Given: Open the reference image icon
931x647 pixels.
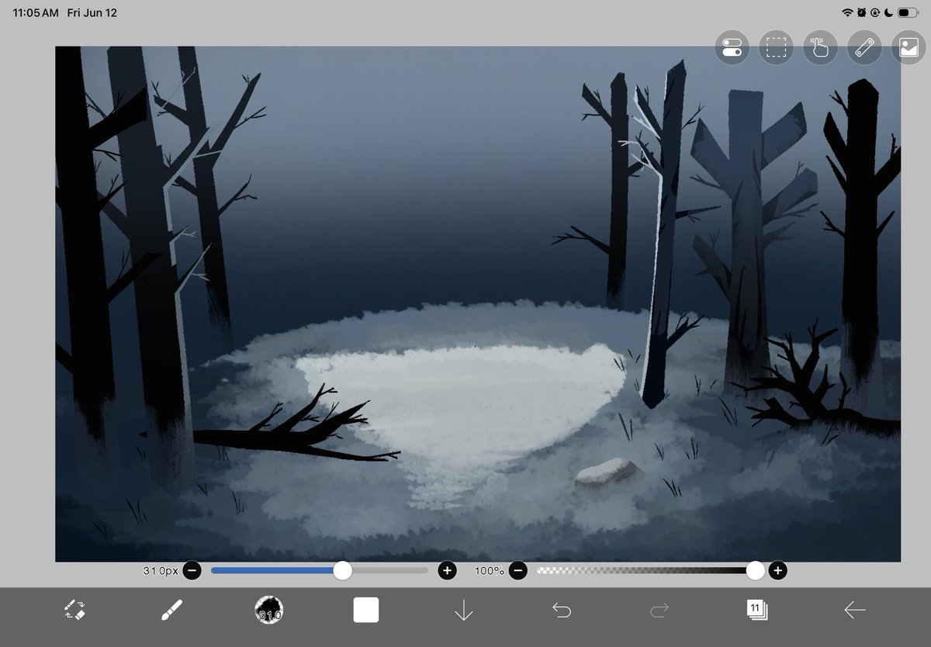Looking at the screenshot, I should [909, 47].
